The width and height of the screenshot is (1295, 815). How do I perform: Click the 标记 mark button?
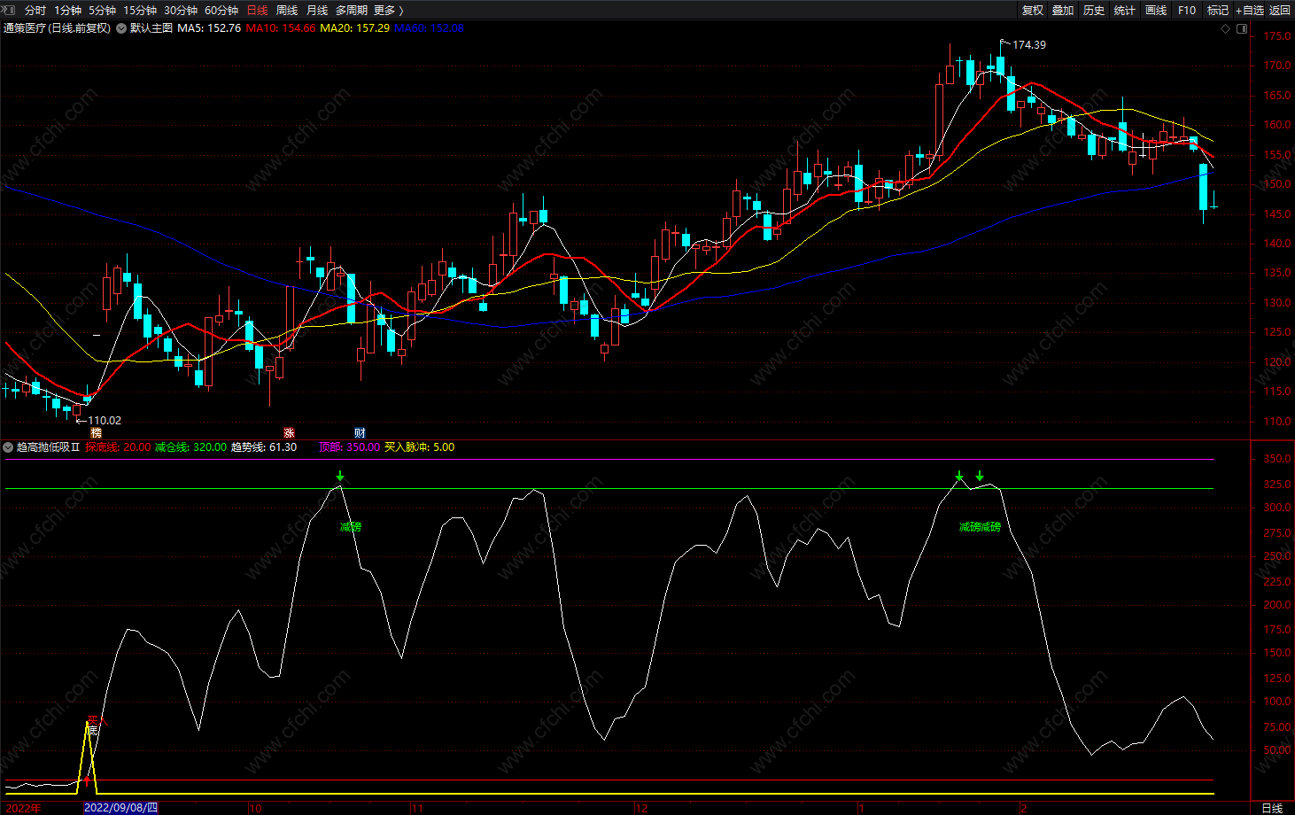(x=1218, y=11)
